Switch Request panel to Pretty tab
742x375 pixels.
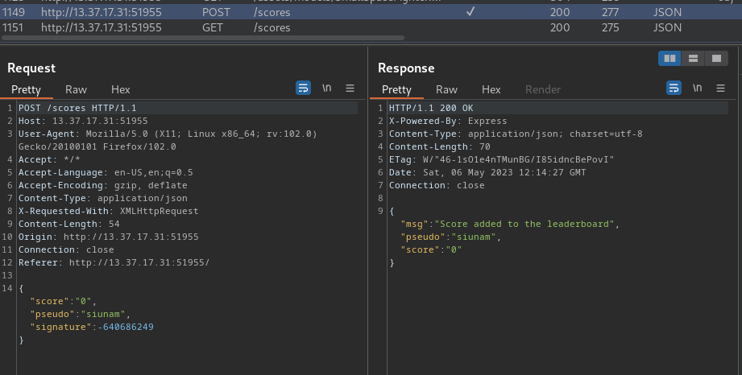pos(26,89)
